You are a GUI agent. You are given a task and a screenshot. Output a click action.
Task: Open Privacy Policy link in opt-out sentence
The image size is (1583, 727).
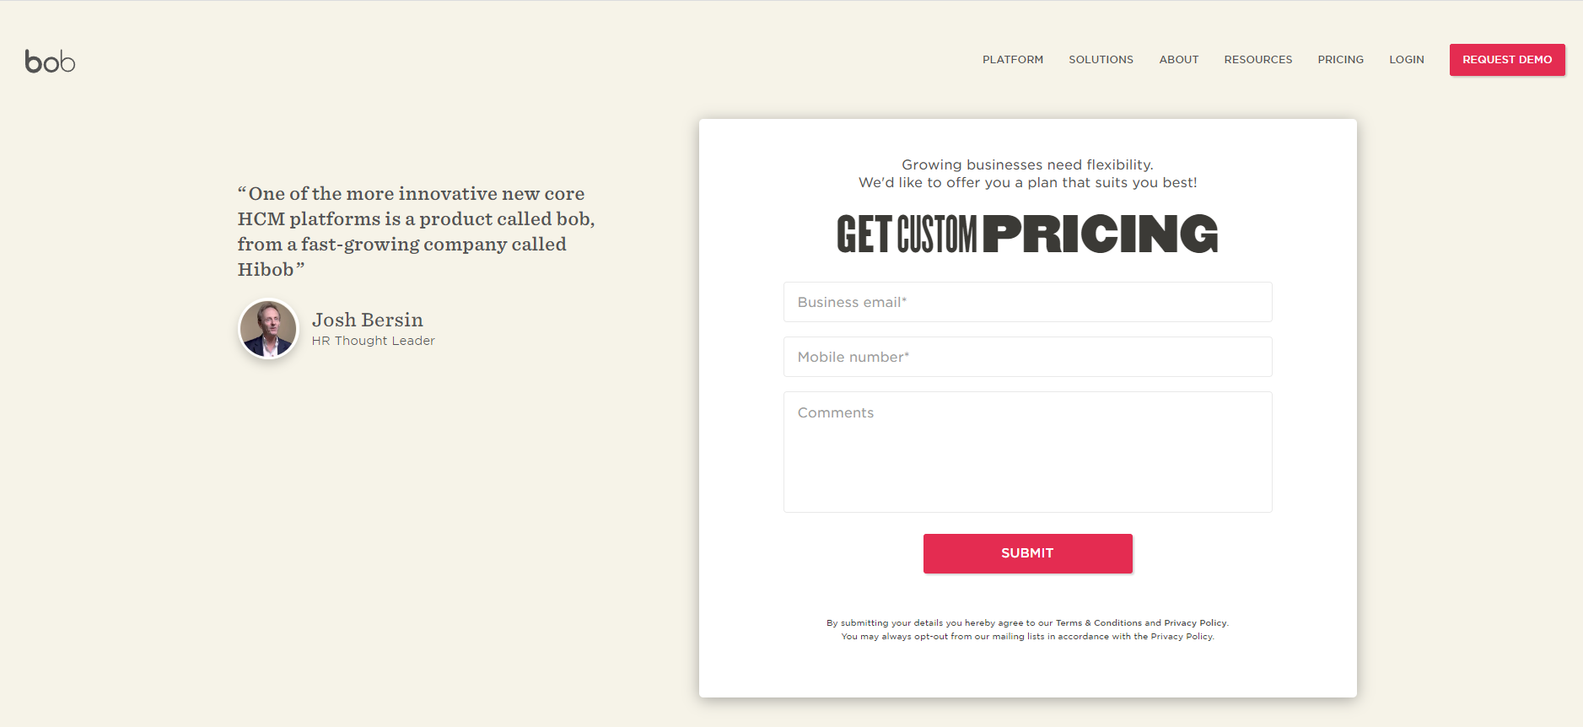(x=1182, y=637)
